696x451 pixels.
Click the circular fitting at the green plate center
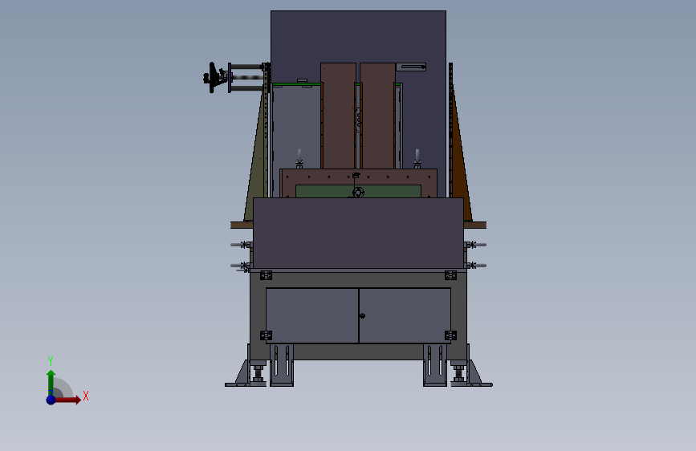click(x=358, y=193)
